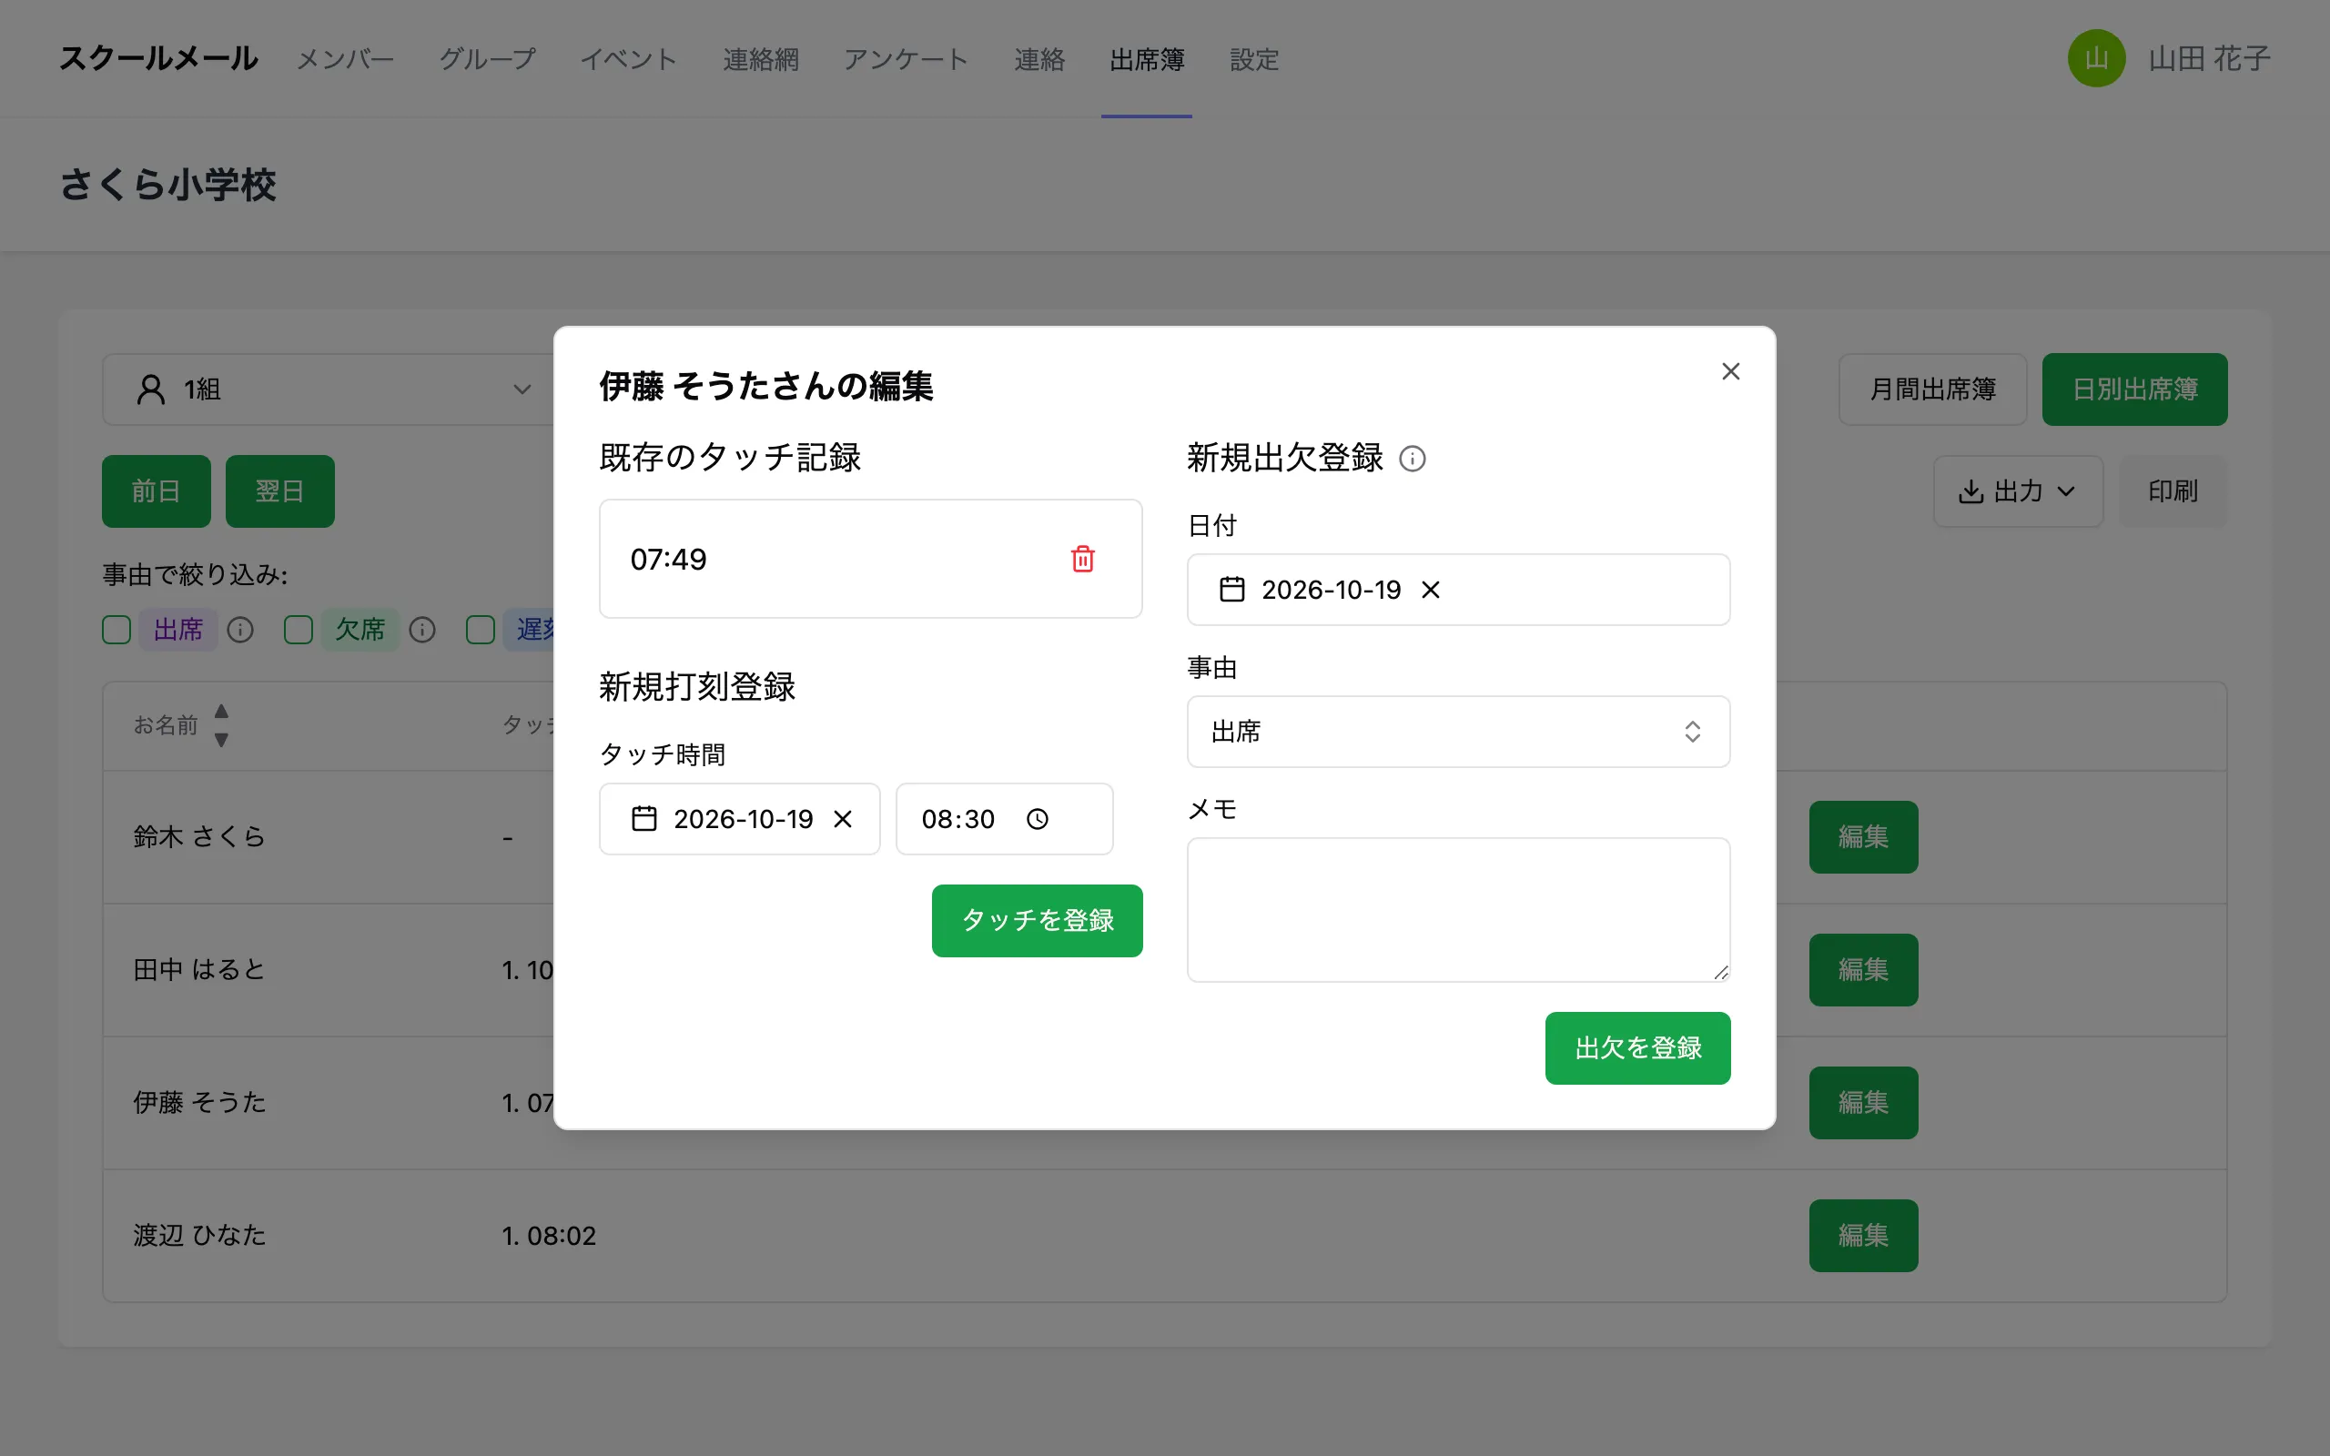
Task: Click the 07:49 touch time text
Action: (668, 560)
